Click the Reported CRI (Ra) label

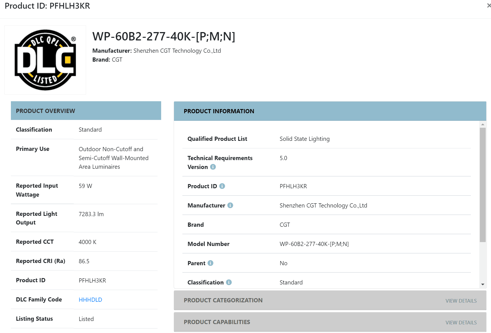(x=40, y=261)
